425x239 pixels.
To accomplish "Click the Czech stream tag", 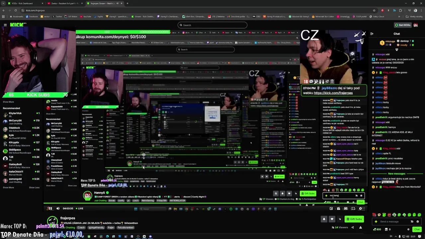I will coord(81,227).
